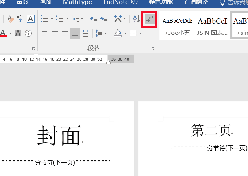Decrease paragraph indent
The height and width of the screenshot is (176, 248).
tap(94, 19)
